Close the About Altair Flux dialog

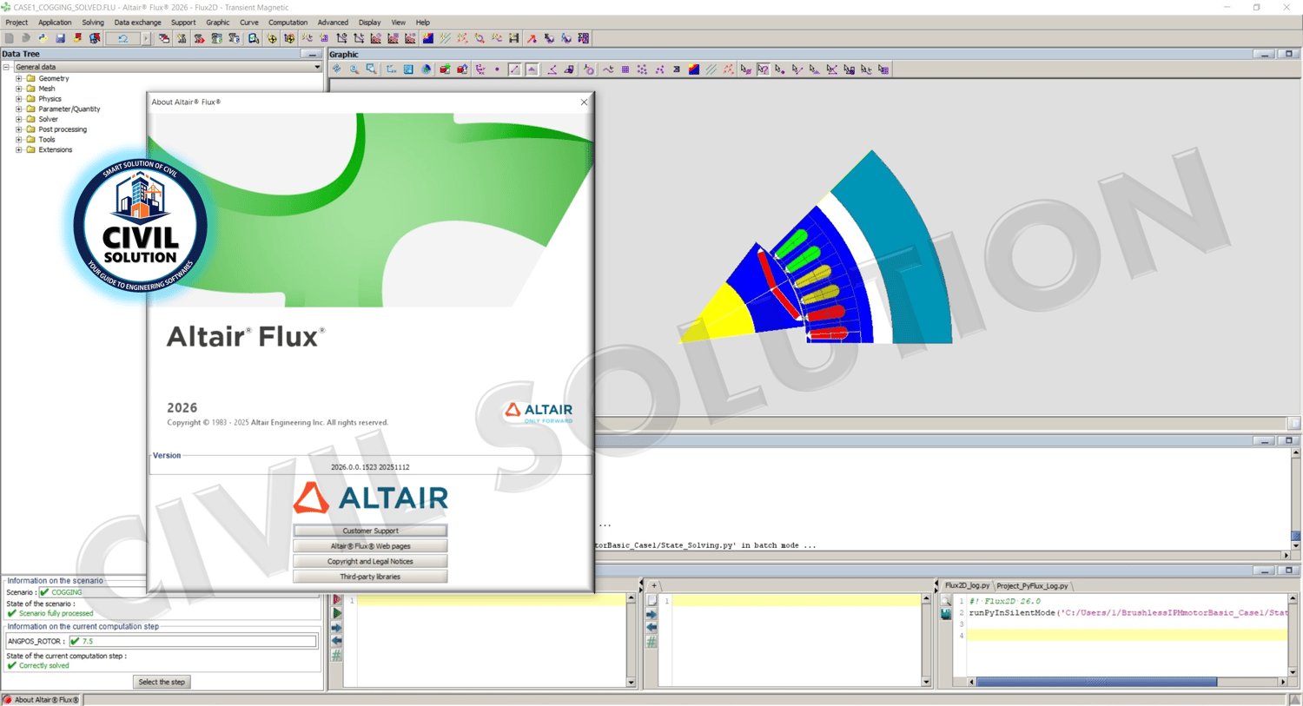[584, 102]
